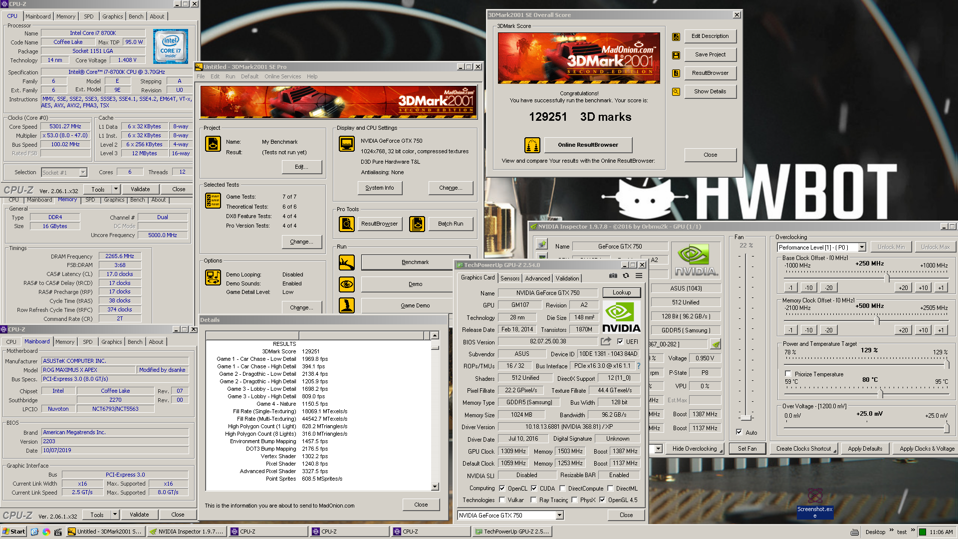The height and width of the screenshot is (539, 958).
Task: Toggle the OpenCL checkbox
Action: (502, 489)
